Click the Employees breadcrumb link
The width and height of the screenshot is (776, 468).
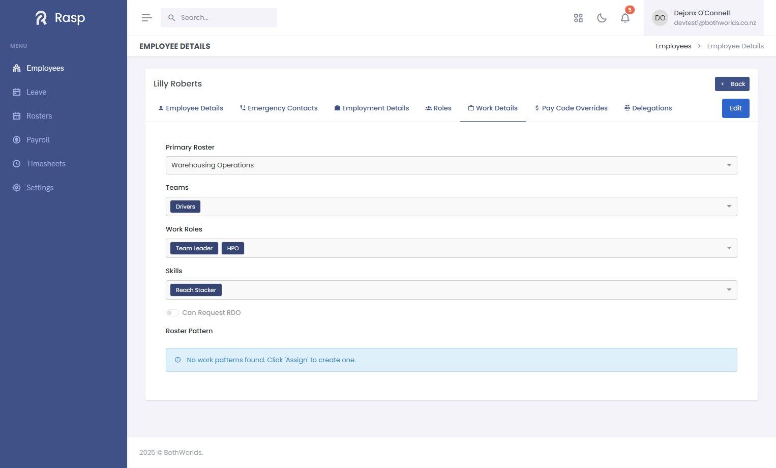pos(673,46)
